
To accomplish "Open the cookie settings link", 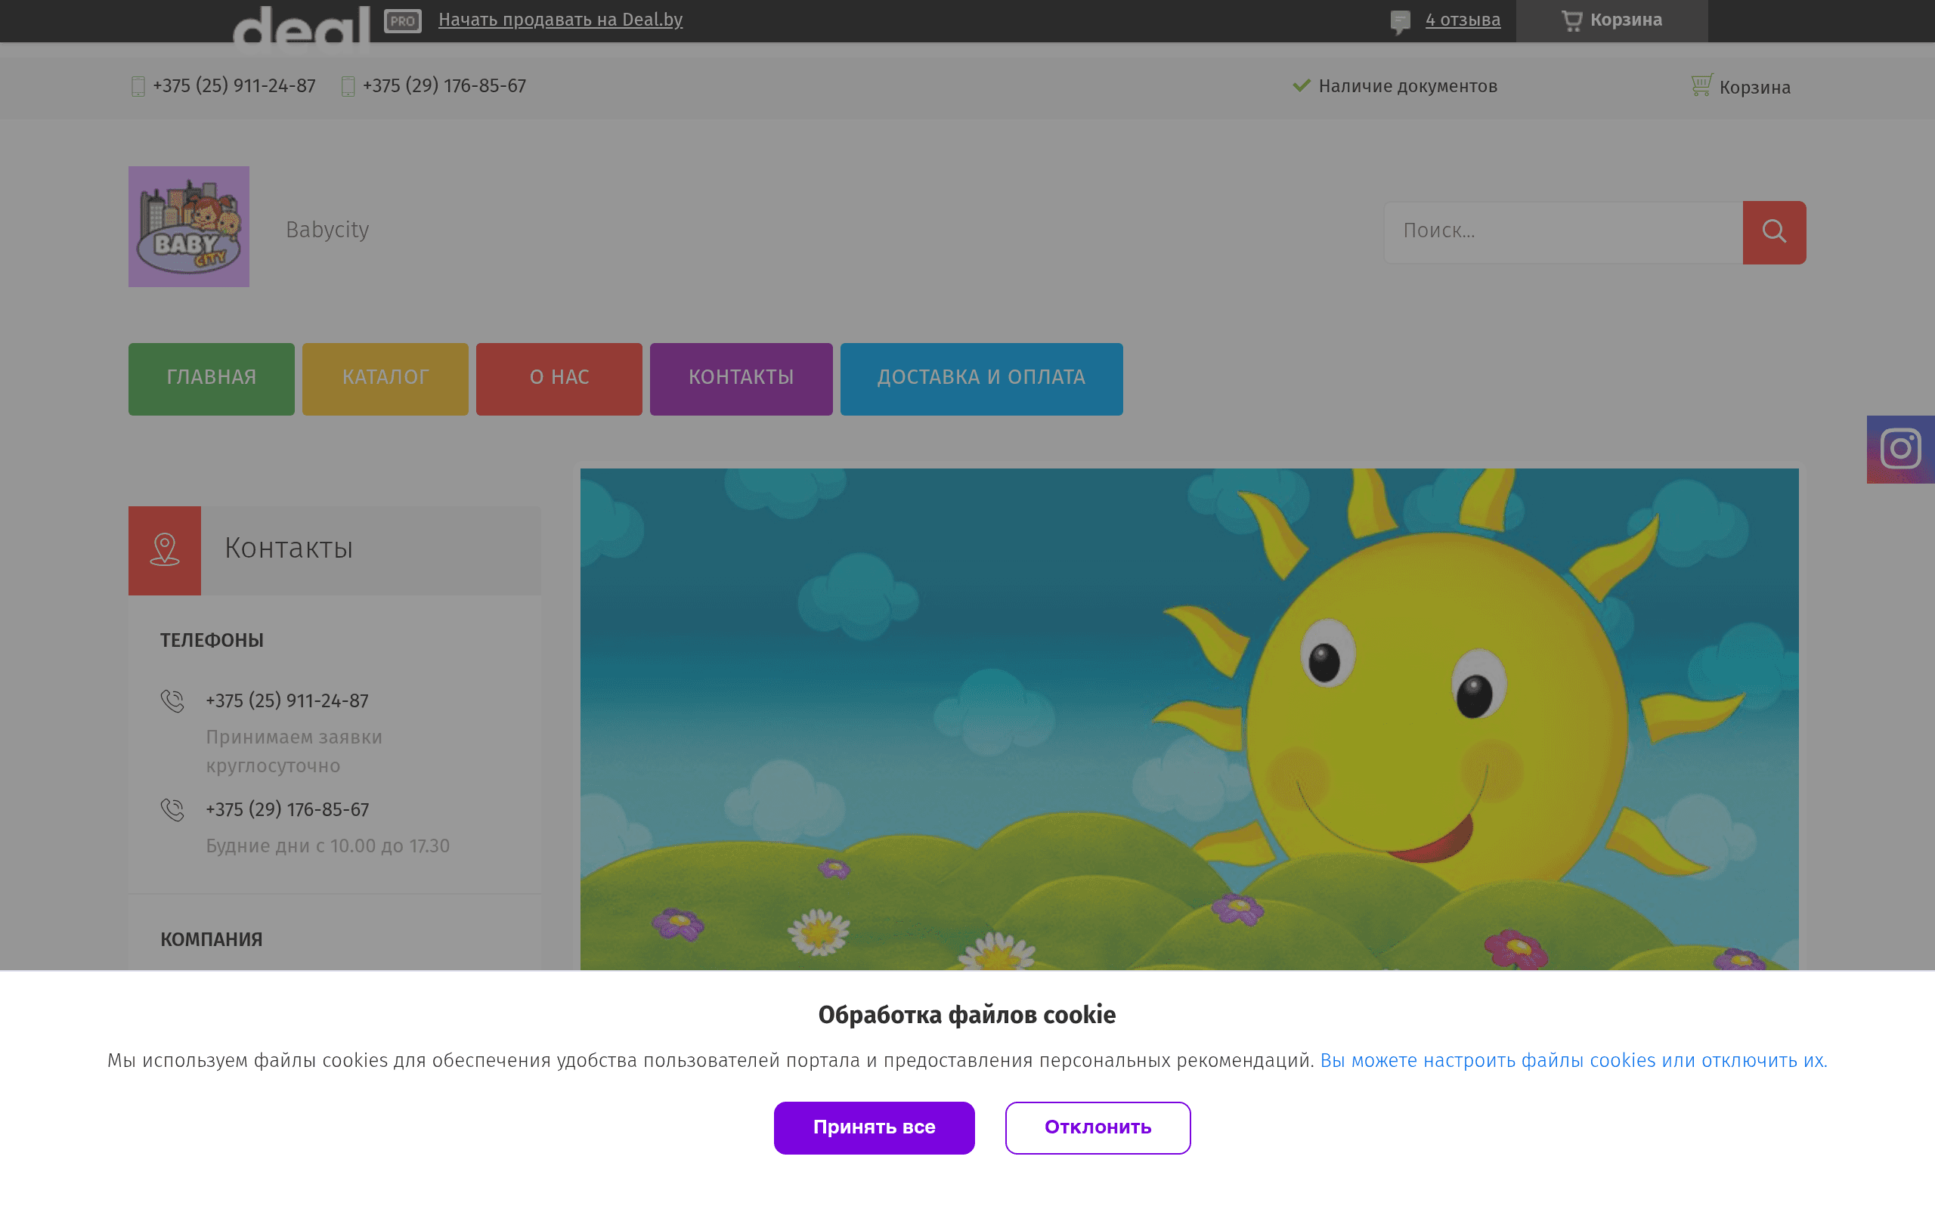I will (1573, 1060).
